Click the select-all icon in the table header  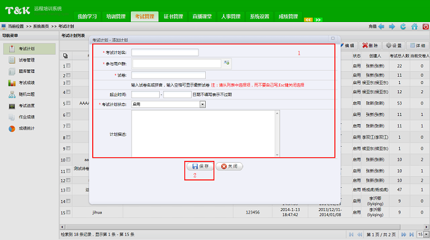(x=65, y=56)
